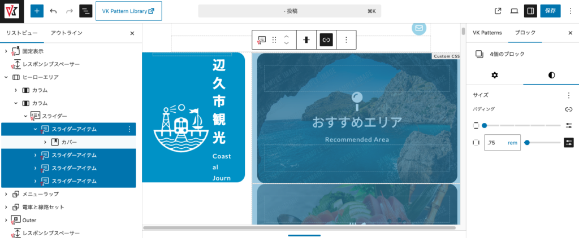Expand the カバー block in list view

pyautogui.click(x=45, y=142)
